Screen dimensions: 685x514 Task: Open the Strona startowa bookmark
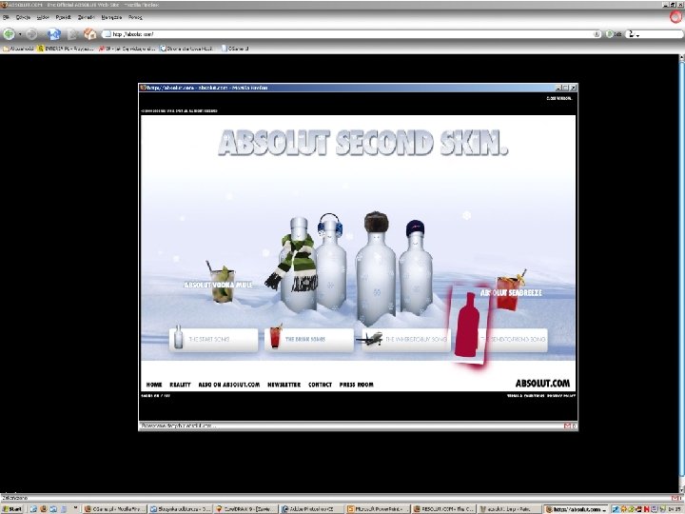(x=186, y=49)
